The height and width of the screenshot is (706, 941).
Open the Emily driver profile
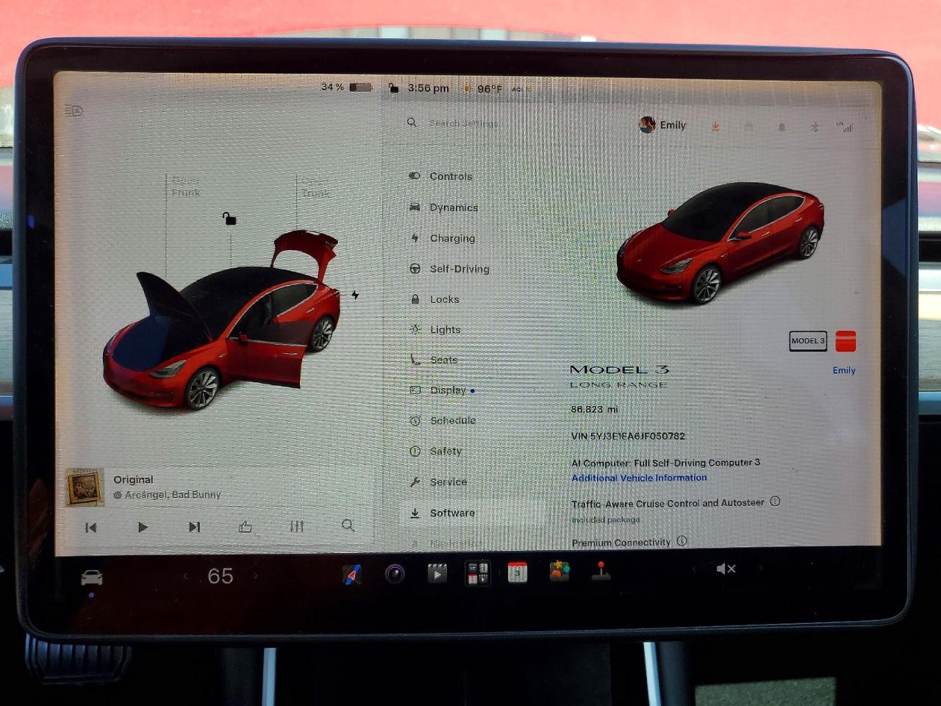[x=662, y=125]
